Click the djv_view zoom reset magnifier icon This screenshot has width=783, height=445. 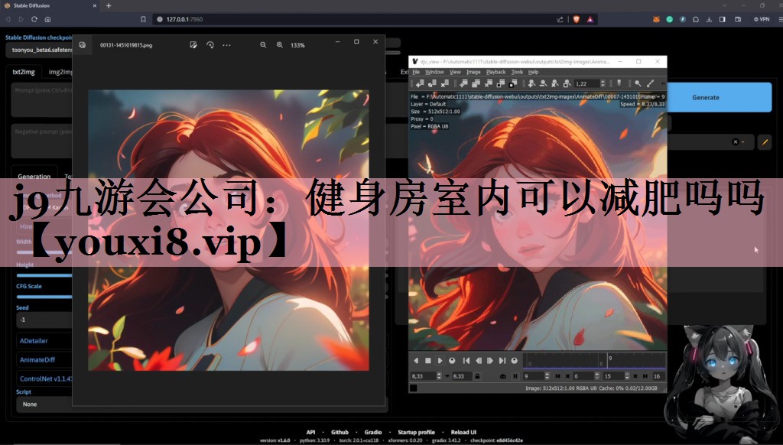(x=555, y=83)
